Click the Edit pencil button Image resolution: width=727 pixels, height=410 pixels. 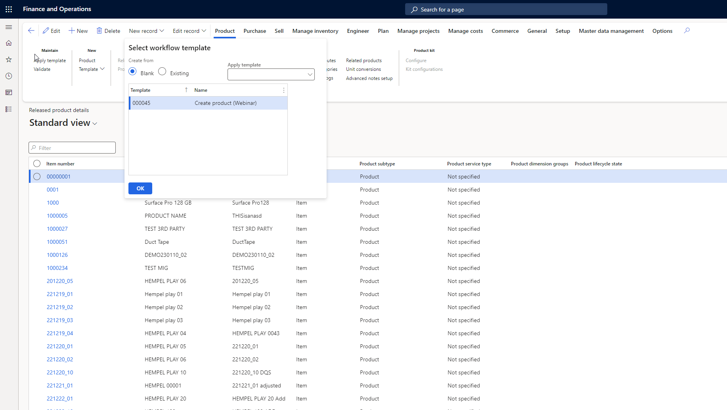[x=52, y=31]
